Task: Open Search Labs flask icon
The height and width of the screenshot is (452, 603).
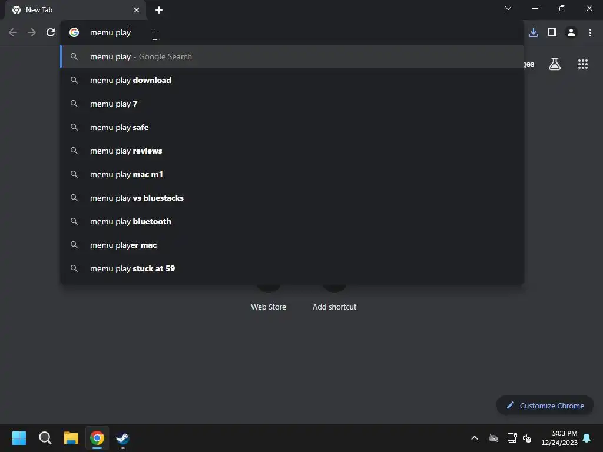Action: pyautogui.click(x=555, y=64)
